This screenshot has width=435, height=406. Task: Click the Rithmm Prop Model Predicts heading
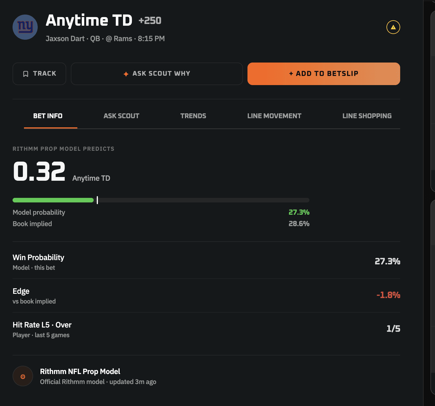[63, 149]
